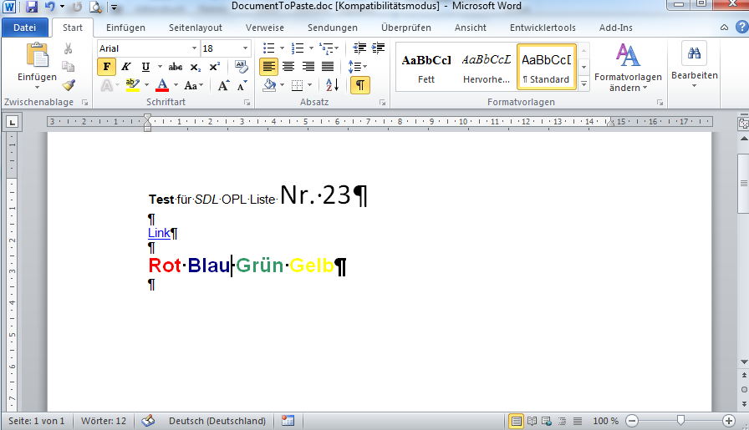Center-align the paragraph text

[x=288, y=67]
